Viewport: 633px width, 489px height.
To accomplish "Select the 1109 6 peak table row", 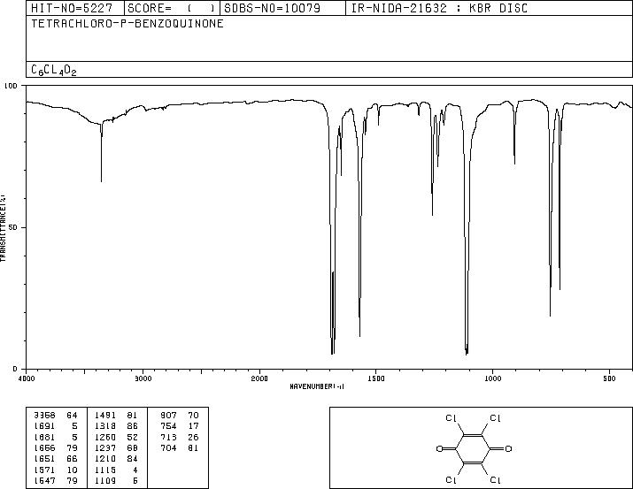I will [x=116, y=481].
